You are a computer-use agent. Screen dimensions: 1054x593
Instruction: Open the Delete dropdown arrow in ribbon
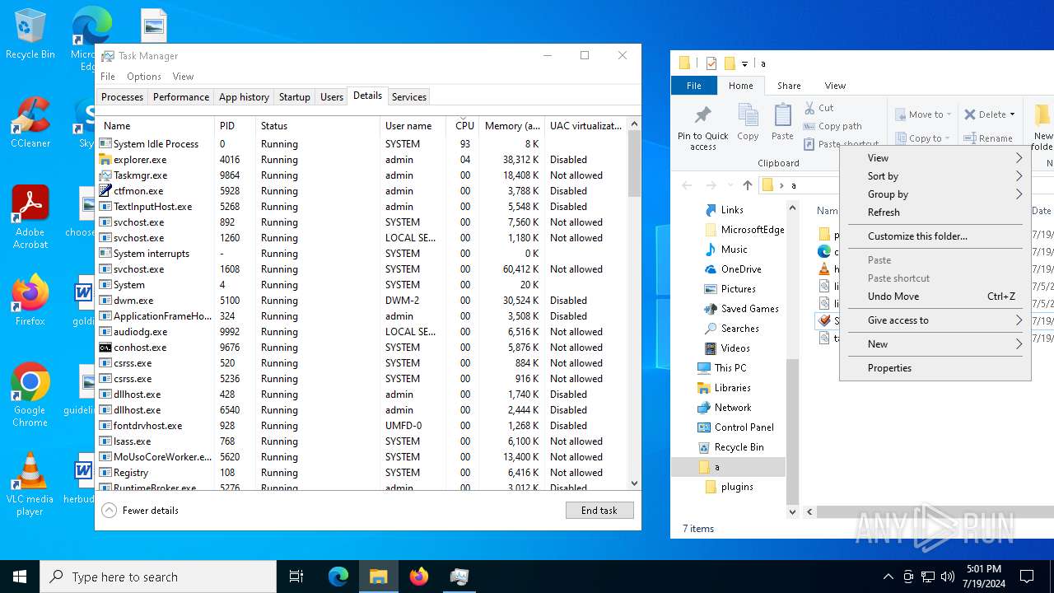point(1012,114)
